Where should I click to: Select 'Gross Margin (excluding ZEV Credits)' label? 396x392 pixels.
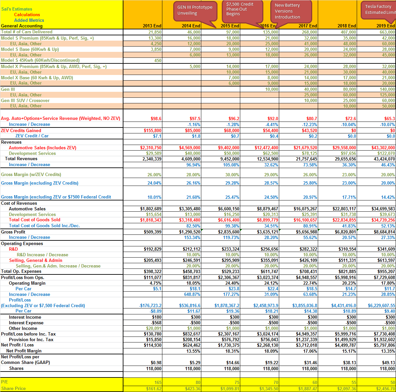click(40, 183)
